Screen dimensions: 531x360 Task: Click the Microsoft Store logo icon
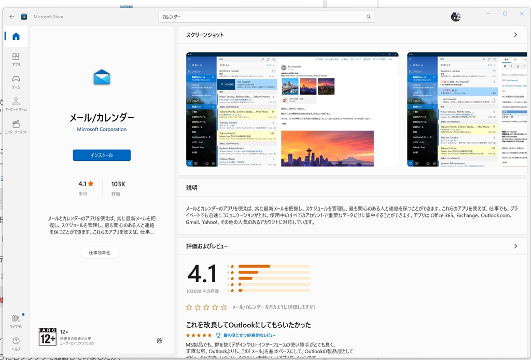coord(24,17)
